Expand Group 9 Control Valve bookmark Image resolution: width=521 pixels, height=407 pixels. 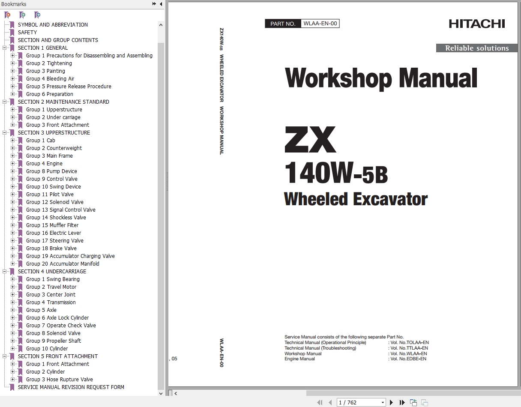12,179
